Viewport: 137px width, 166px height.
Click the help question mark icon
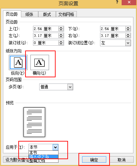[117, 2]
